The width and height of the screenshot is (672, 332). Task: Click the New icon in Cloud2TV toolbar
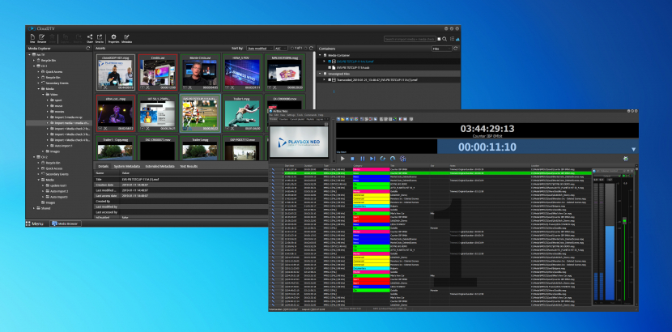click(32, 38)
